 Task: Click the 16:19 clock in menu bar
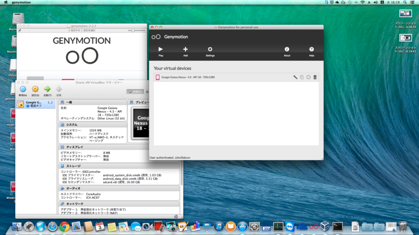[x=393, y=2]
